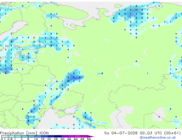Screen dimensions: 182x140
Task: Click the '50' legend scale label
Action: click(x=89, y=139)
